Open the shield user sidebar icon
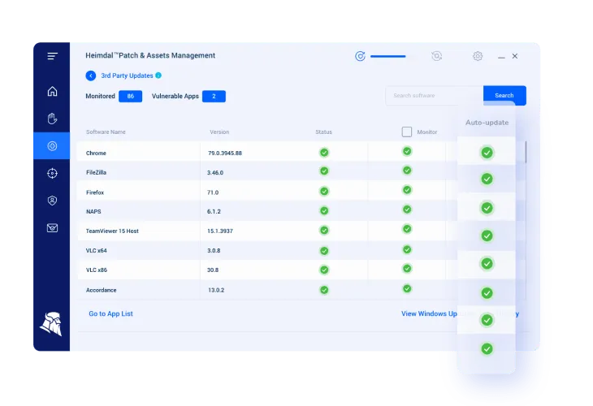This screenshot has width=593, height=406. point(52,201)
